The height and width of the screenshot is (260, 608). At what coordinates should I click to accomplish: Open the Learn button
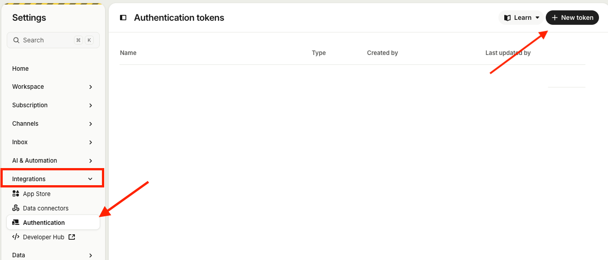tap(521, 18)
